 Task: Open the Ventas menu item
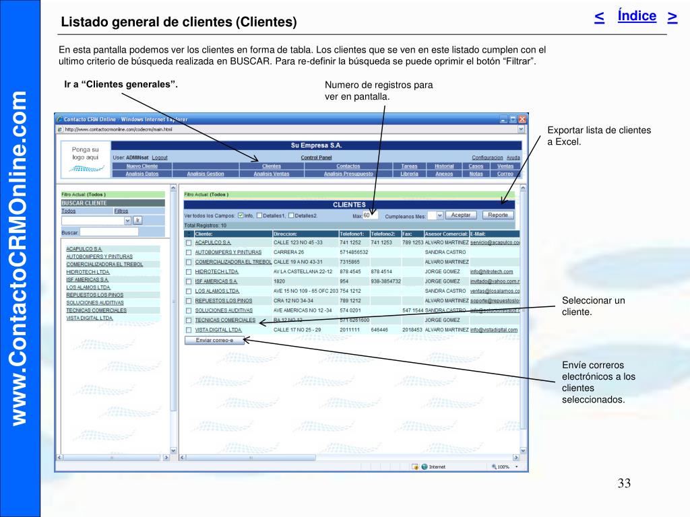pos(505,166)
